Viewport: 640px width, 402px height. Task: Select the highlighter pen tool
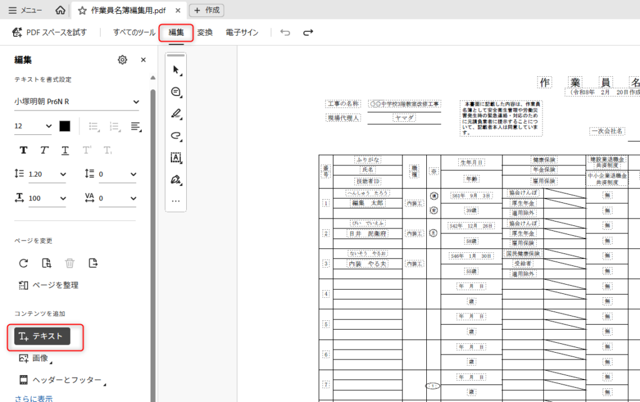click(176, 114)
